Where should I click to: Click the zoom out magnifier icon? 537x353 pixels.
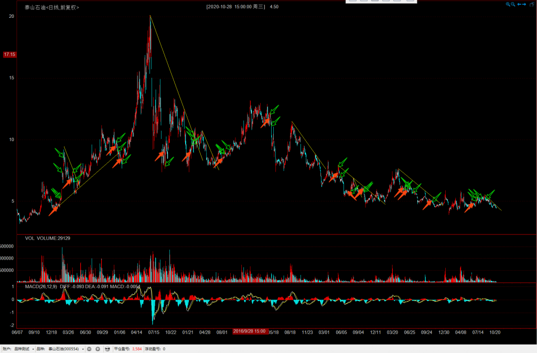(513, 4)
